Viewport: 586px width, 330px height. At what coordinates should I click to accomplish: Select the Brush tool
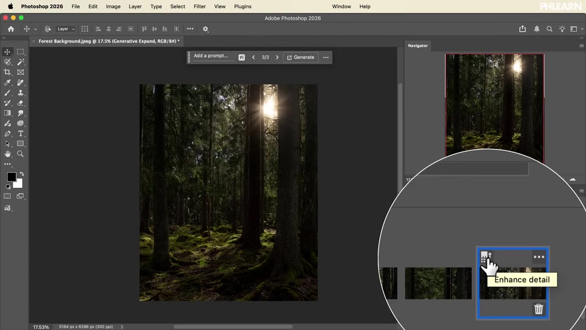pyautogui.click(x=7, y=93)
